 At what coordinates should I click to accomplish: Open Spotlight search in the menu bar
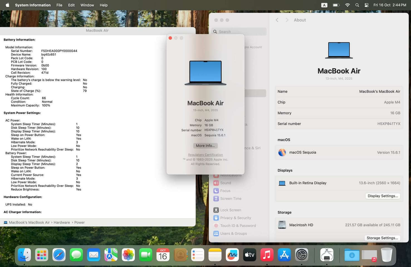(x=357, y=5)
